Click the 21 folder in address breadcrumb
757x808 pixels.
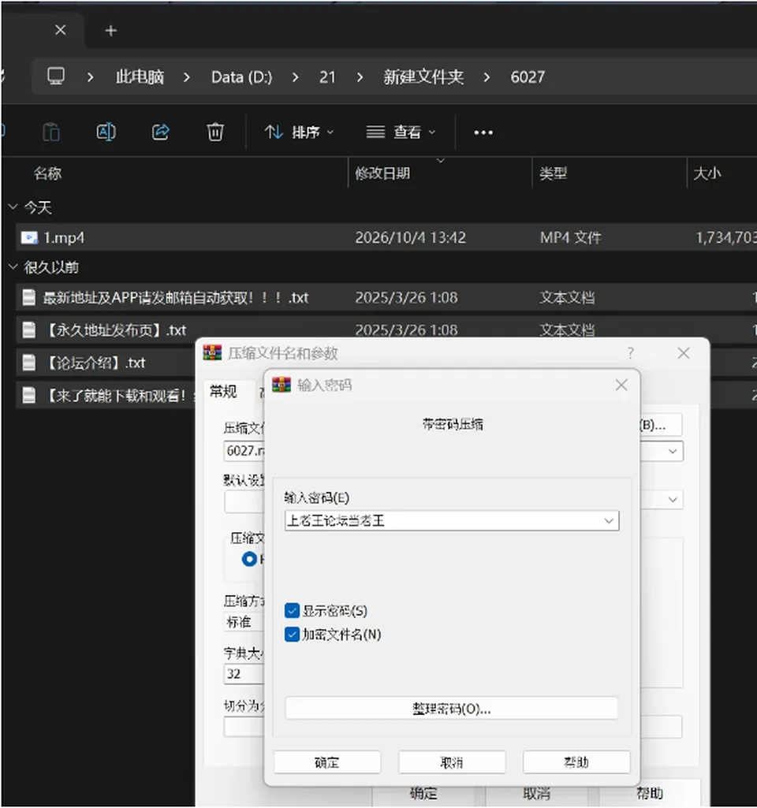click(327, 77)
